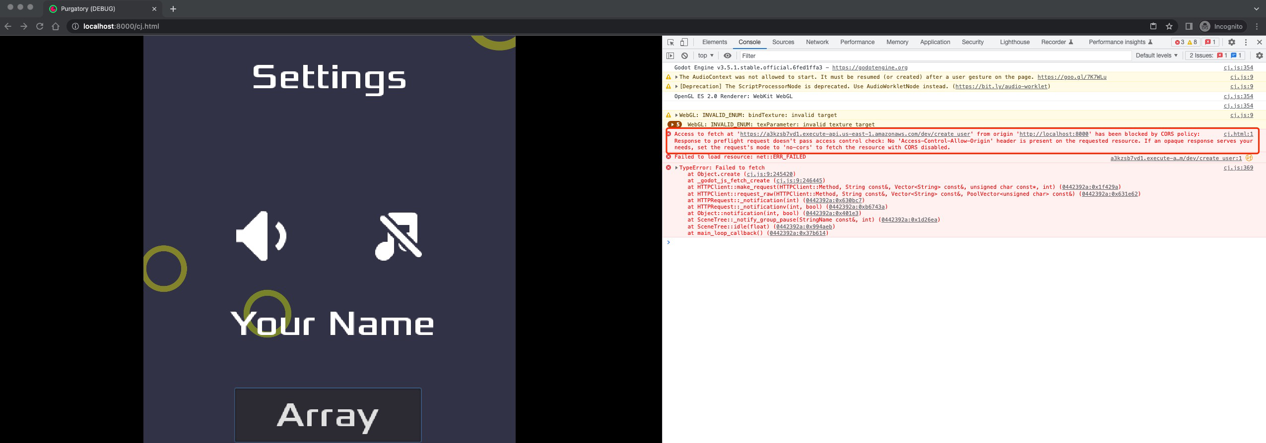Open the Memory tab
The height and width of the screenshot is (443, 1266).
897,42
